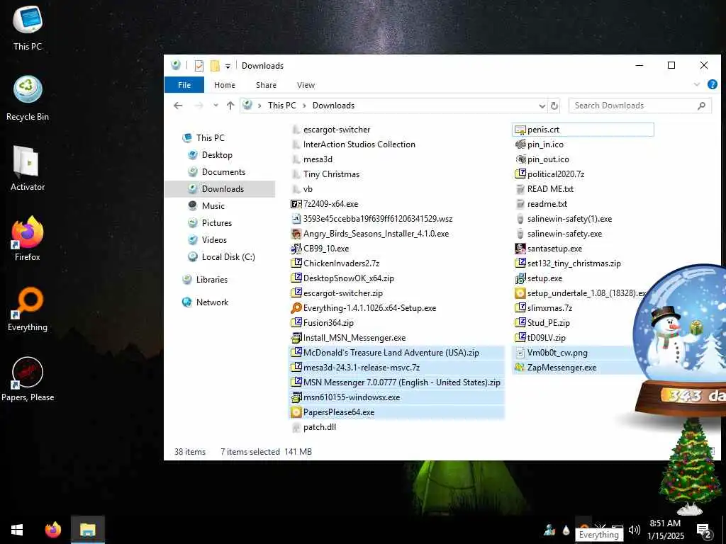Viewport: 726px width, 544px height.
Task: Select Install_MSN_Messenger.exe file
Action: point(354,338)
